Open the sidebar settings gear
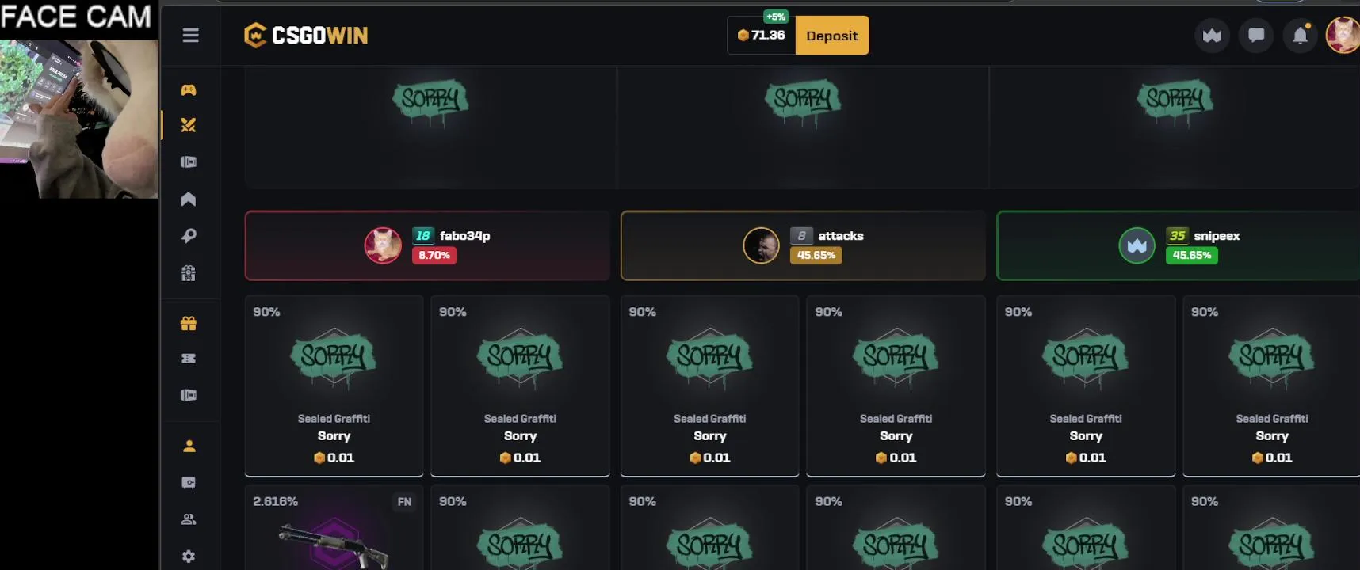Viewport: 1360px width, 570px height. 189,557
